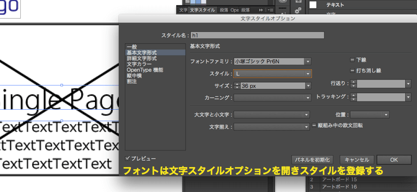The image size is (417, 192).
Task: Click the white swatch beside テキスト
Action: click(x=313, y=5)
